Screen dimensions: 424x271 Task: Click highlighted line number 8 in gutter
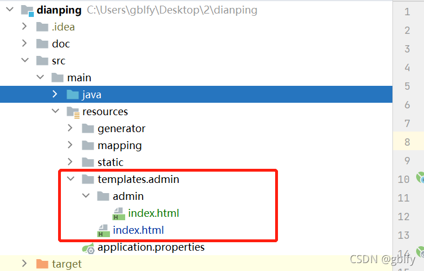[x=407, y=142]
